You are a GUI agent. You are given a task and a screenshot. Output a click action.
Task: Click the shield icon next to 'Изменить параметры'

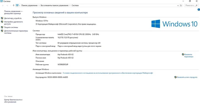click(x=183, y=54)
